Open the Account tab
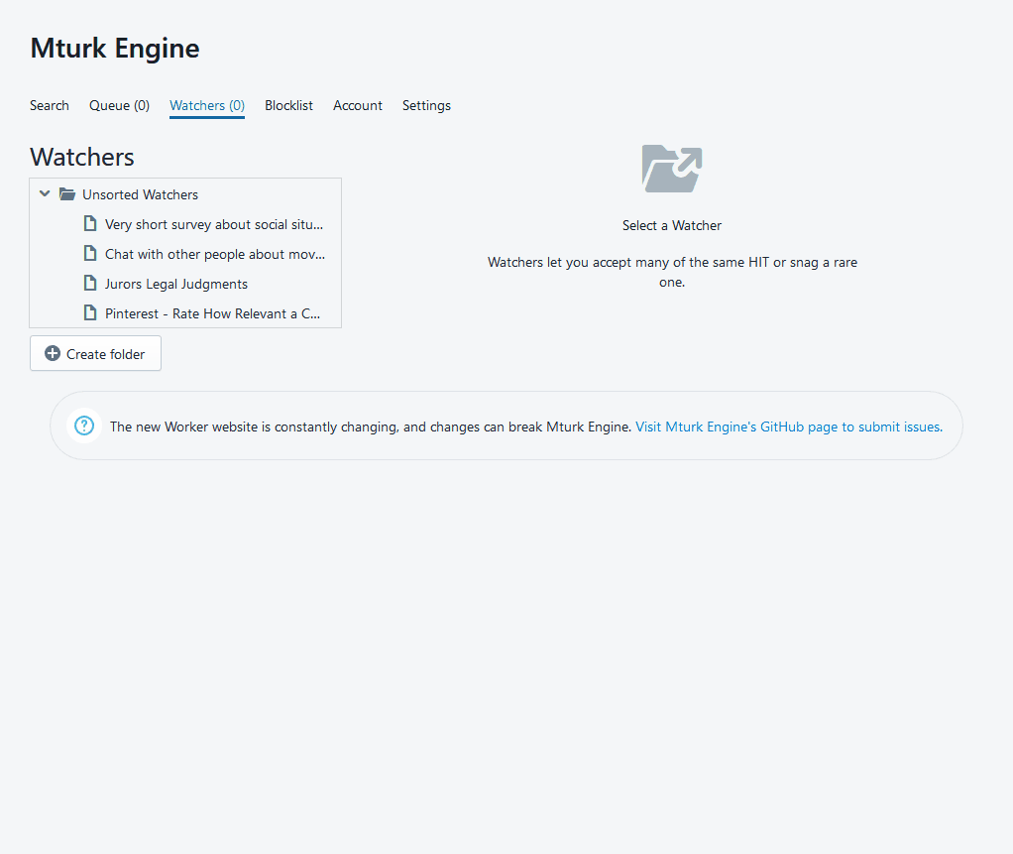 click(358, 105)
